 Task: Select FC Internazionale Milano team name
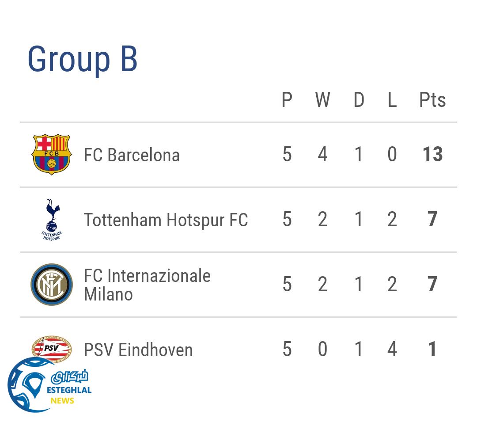(x=147, y=285)
